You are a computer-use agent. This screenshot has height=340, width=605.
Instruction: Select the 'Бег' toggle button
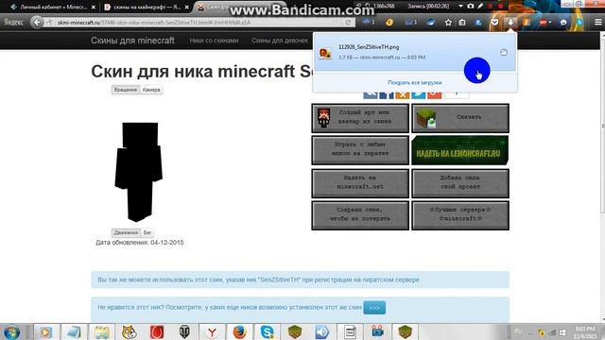tap(147, 233)
